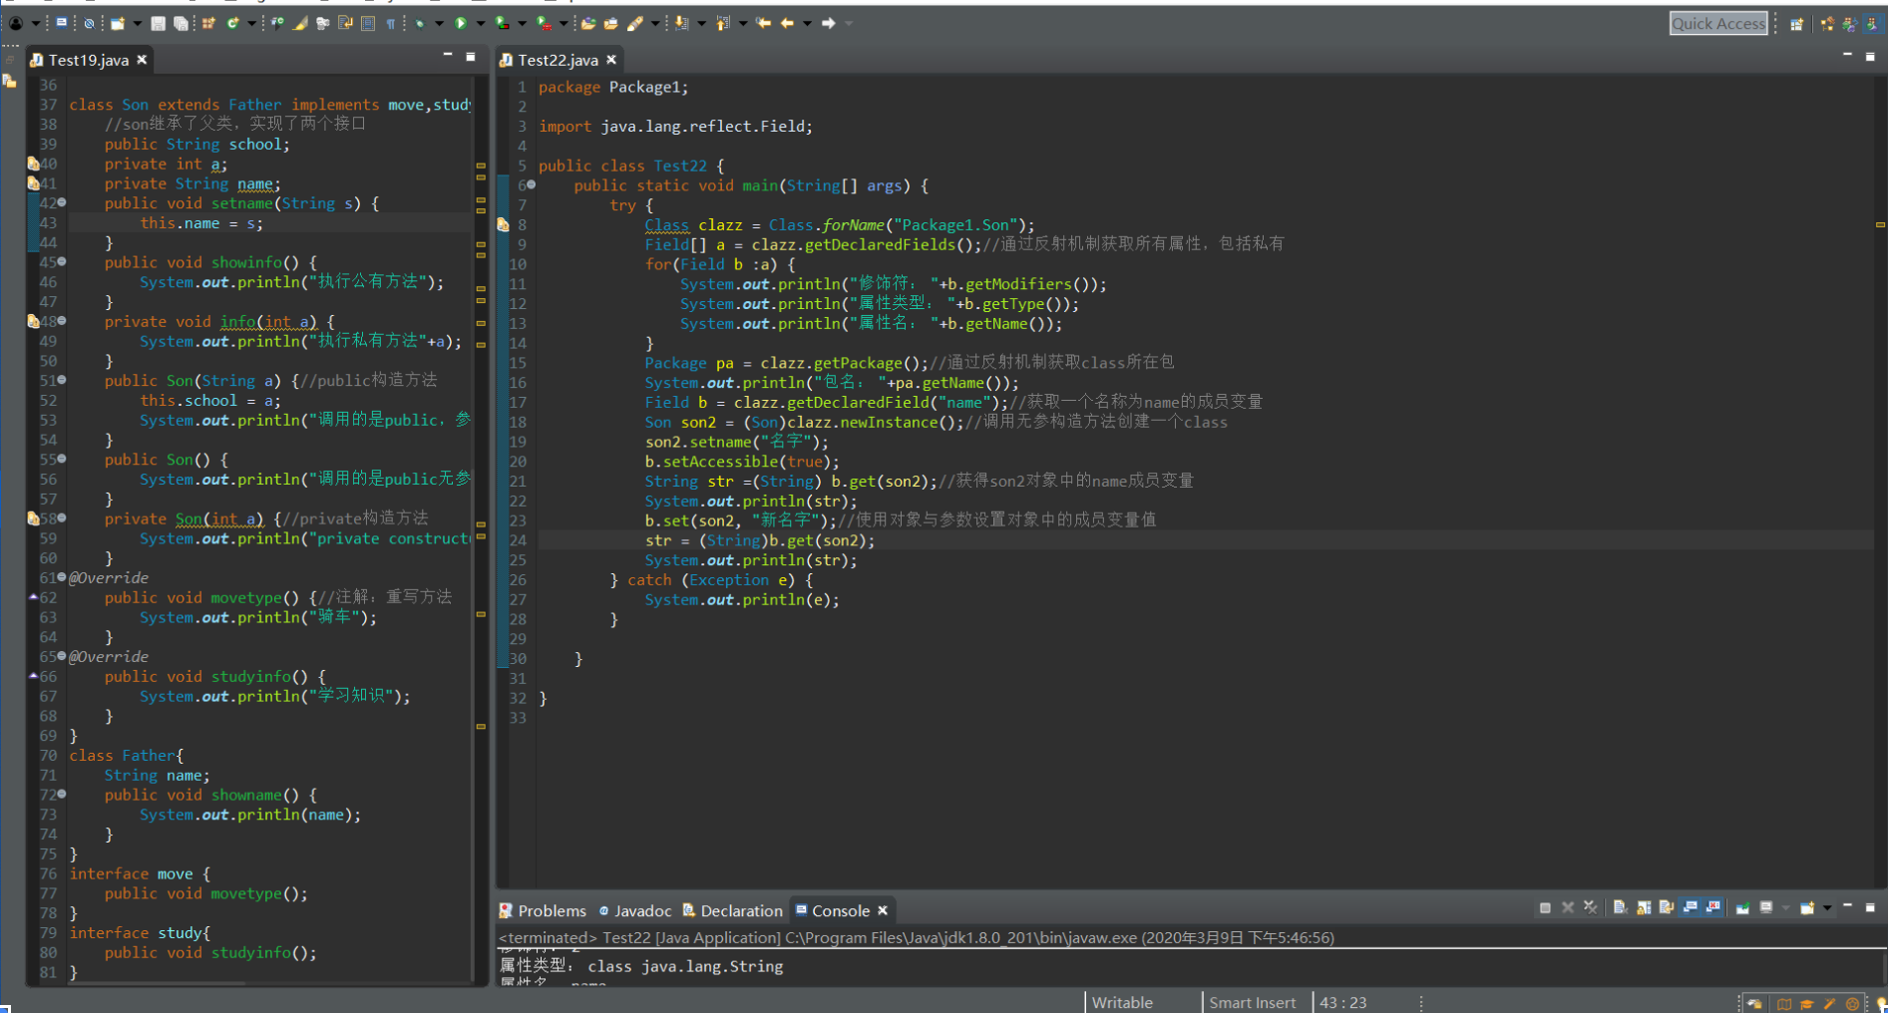Select the Test19.java editor tab
Screen dimensions: 1888x1013
pyautogui.click(x=88, y=60)
